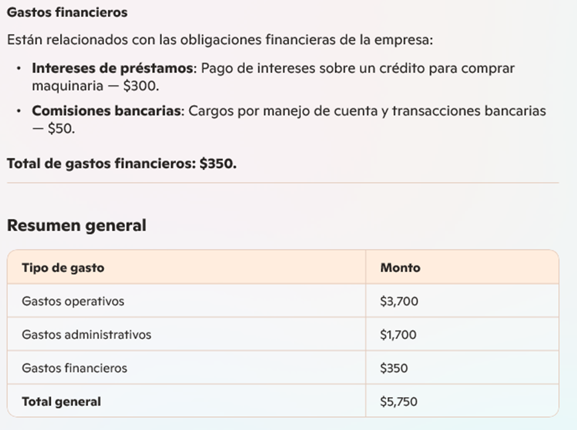
Task: Click the sentence 'Están relacionados con las obligaciones'
Action: 135,39
